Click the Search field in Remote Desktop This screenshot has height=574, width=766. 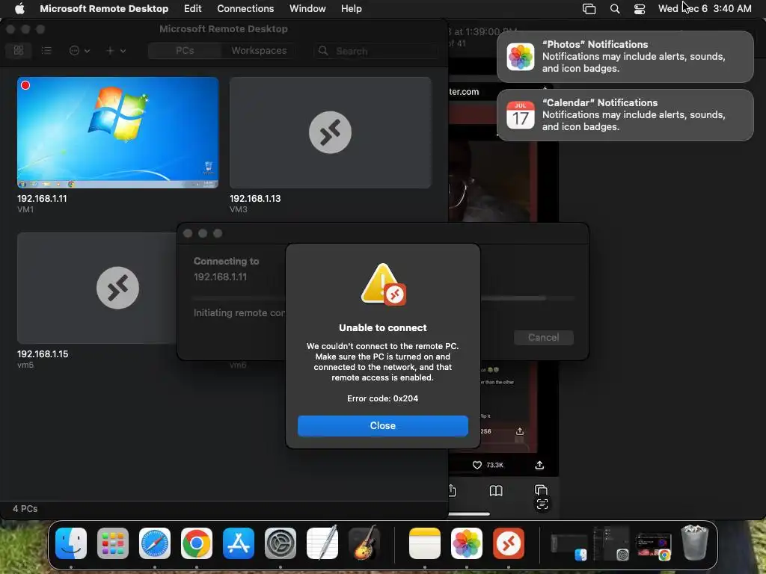[x=376, y=51]
